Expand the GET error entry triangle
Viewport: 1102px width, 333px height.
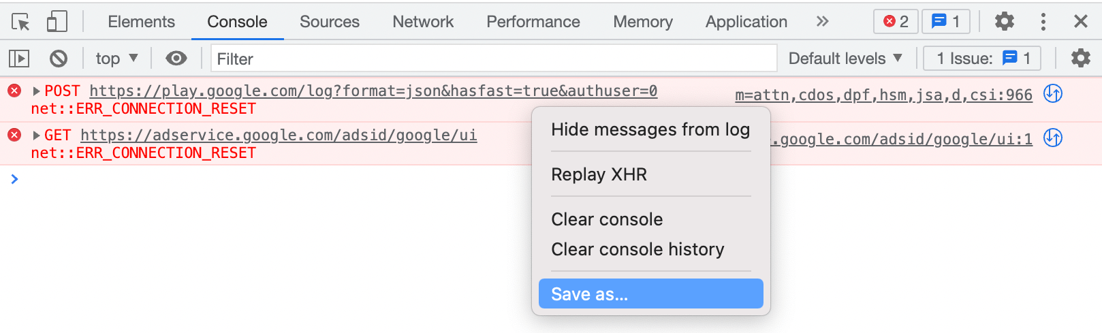37,136
